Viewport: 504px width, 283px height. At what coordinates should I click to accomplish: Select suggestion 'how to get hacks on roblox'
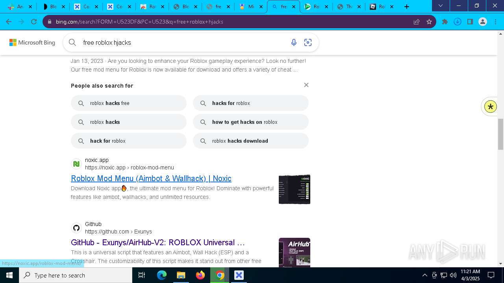point(251,122)
